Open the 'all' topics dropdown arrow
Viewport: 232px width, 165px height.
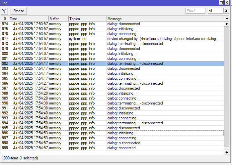click(226, 11)
